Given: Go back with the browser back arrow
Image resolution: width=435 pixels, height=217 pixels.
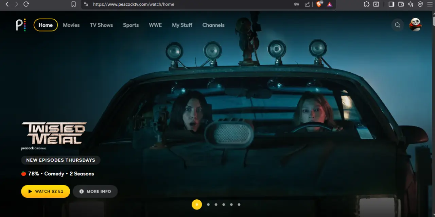Looking at the screenshot, I should [x=7, y=4].
